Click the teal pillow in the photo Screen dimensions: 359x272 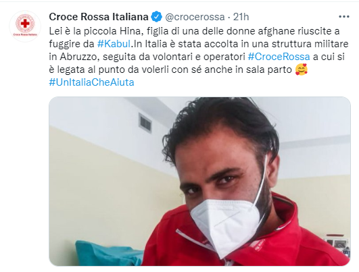[x=107, y=253]
